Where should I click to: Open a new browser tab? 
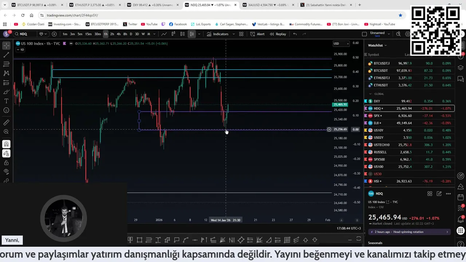[x=359, y=5]
